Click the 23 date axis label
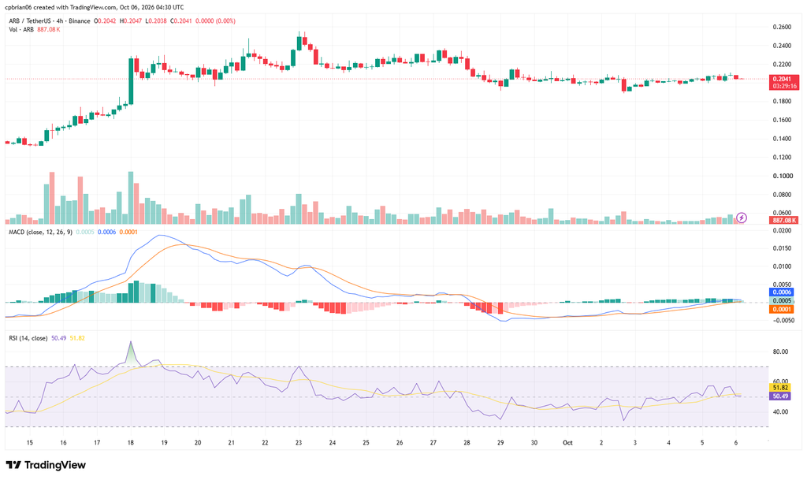This screenshot has width=807, height=480. tap(299, 443)
